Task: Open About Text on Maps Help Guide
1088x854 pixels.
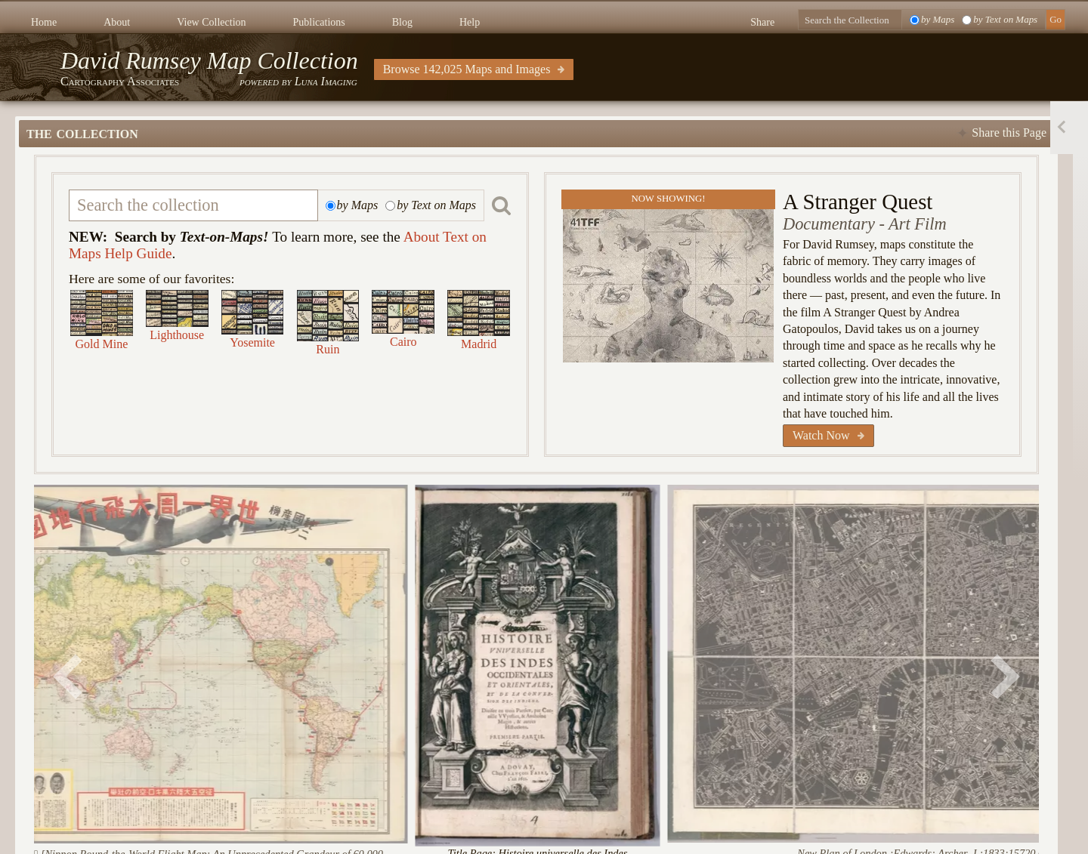Action: point(277,245)
